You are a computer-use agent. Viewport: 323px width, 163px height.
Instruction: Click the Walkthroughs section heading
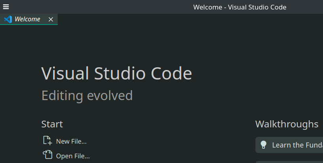(287, 124)
